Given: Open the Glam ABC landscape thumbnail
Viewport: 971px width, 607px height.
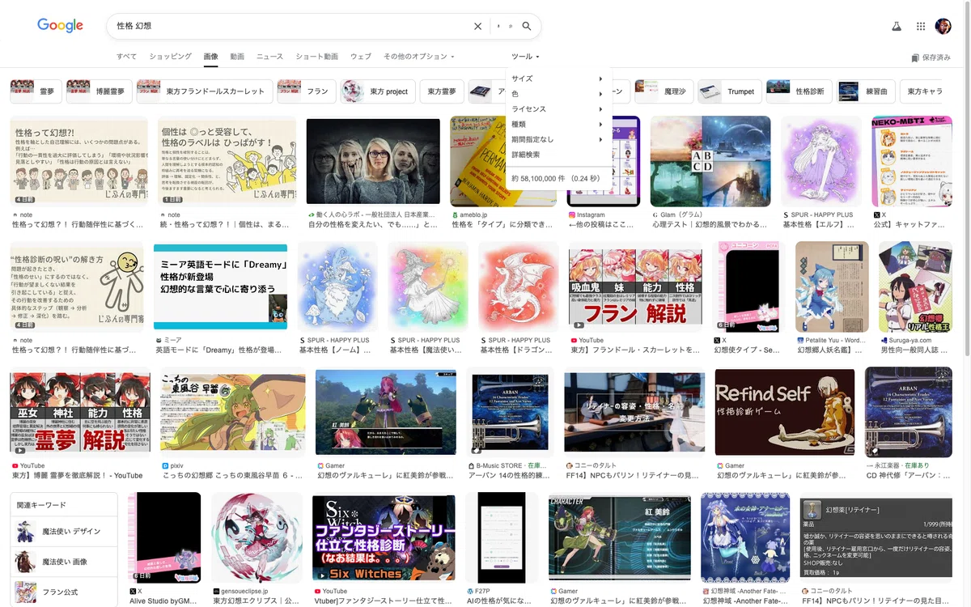Looking at the screenshot, I should coord(710,160).
